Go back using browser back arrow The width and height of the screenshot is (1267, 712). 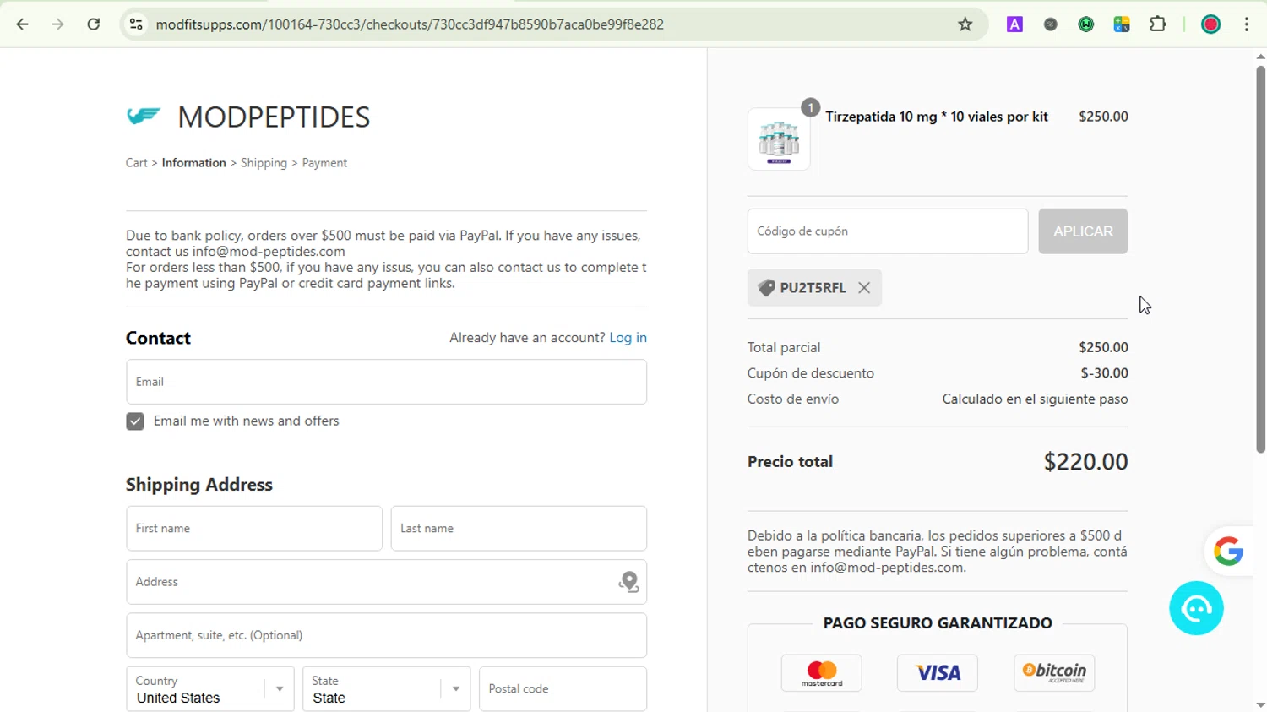pos(23,24)
